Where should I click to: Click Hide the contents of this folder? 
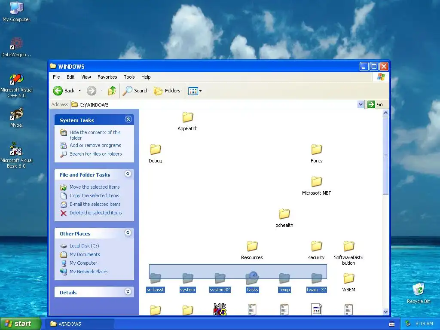click(x=95, y=135)
